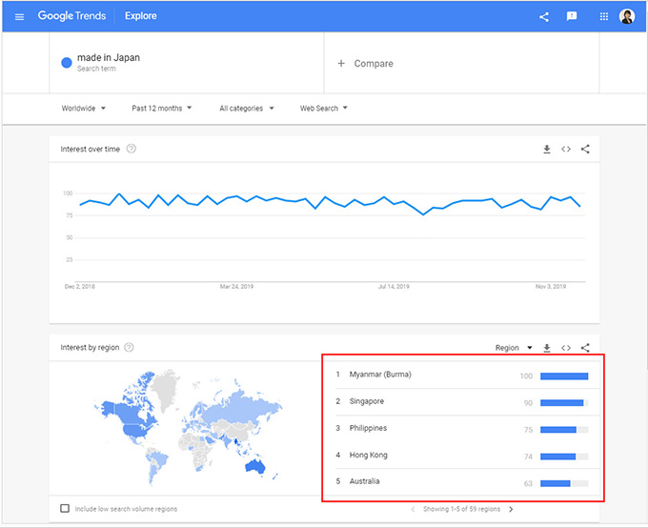Screen dimensions: 648x528
Task: Open the send feedback icon in header
Action: click(572, 16)
